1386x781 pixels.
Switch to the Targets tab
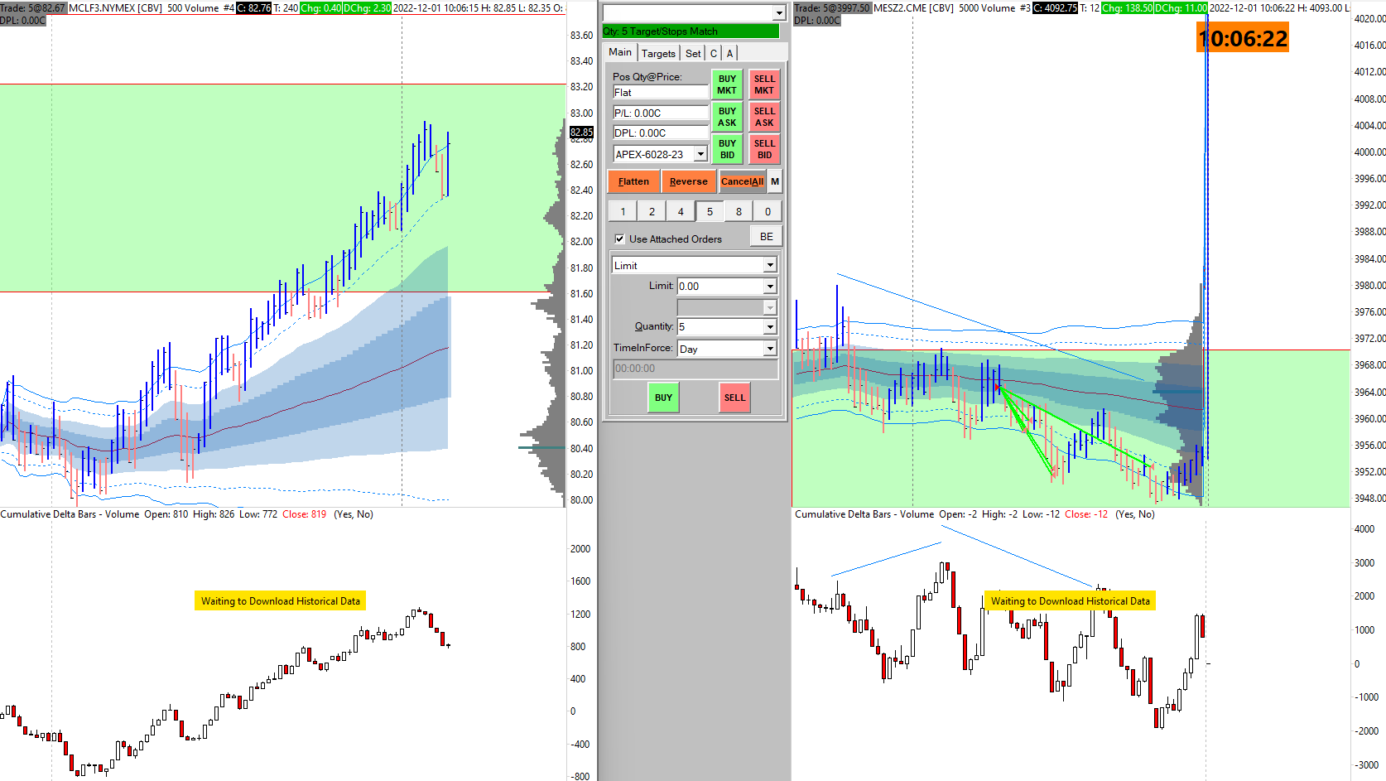click(658, 53)
